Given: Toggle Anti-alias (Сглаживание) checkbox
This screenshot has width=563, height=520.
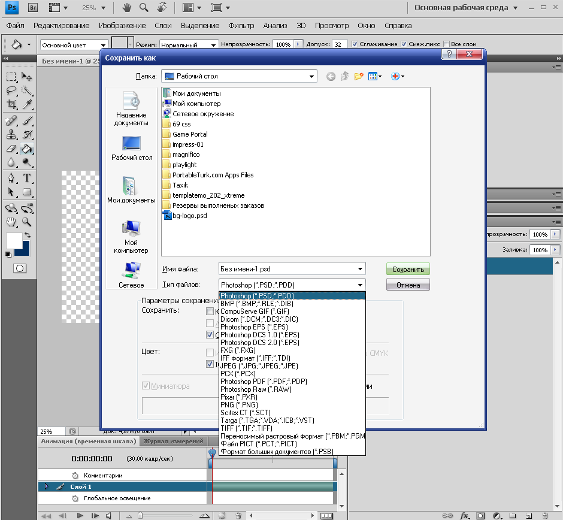Looking at the screenshot, I should coord(355,44).
